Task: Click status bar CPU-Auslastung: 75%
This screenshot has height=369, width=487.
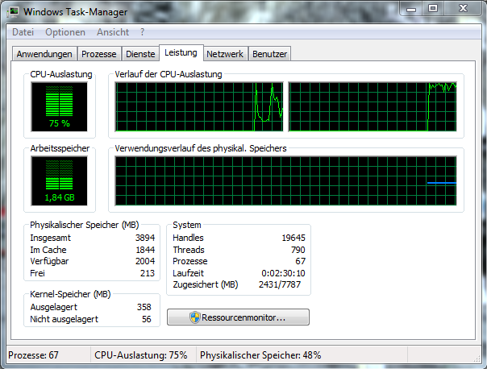Action: [x=140, y=355]
